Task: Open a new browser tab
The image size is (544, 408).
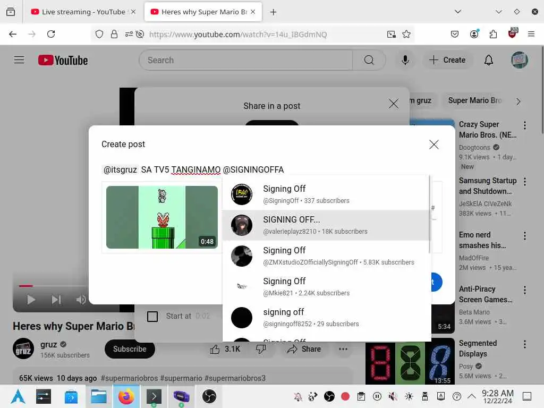Action: click(274, 12)
